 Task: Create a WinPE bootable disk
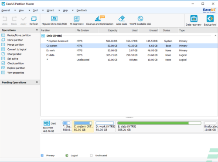[x=140, y=20]
